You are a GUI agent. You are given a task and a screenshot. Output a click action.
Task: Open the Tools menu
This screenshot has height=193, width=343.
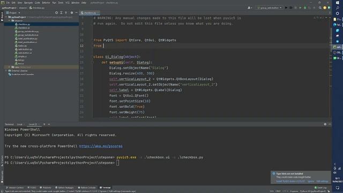coord(61,3)
